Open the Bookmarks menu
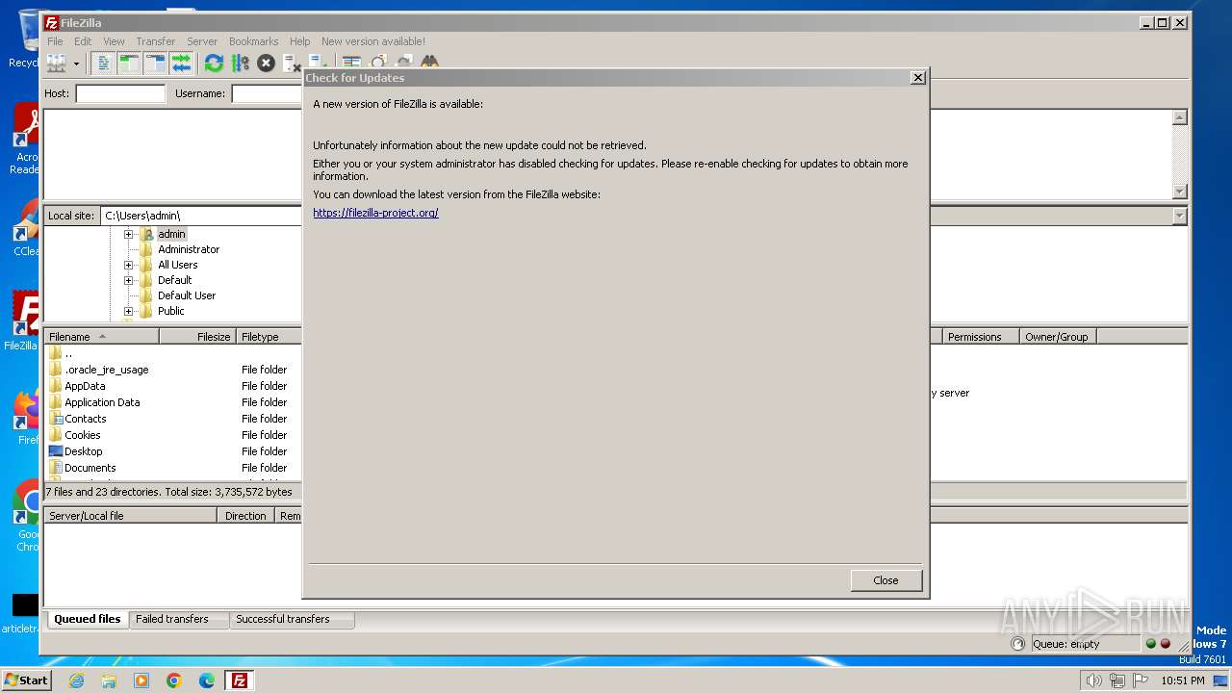 click(x=253, y=41)
